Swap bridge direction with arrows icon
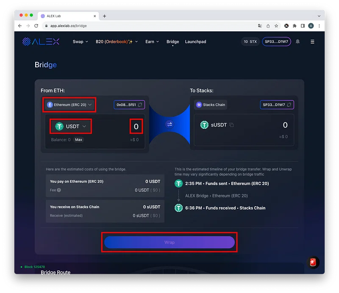Screen dimensions: 339x293 point(169,124)
